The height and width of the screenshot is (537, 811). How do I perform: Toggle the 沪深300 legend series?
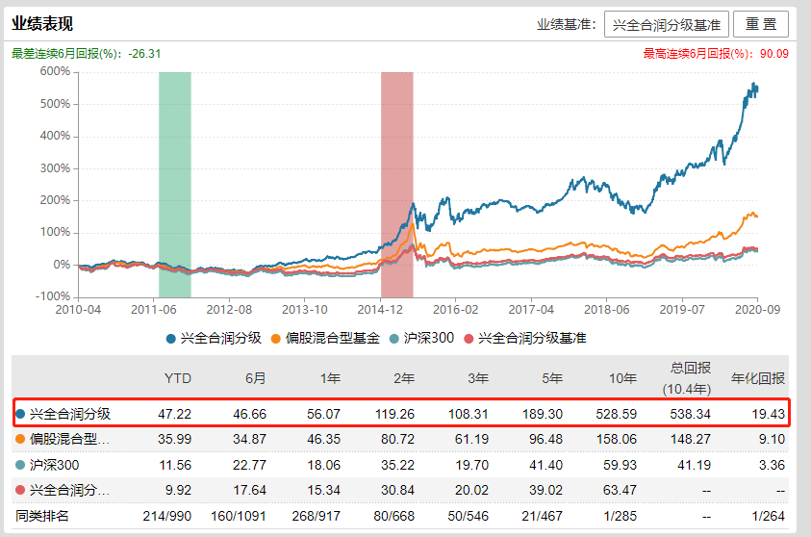click(421, 339)
